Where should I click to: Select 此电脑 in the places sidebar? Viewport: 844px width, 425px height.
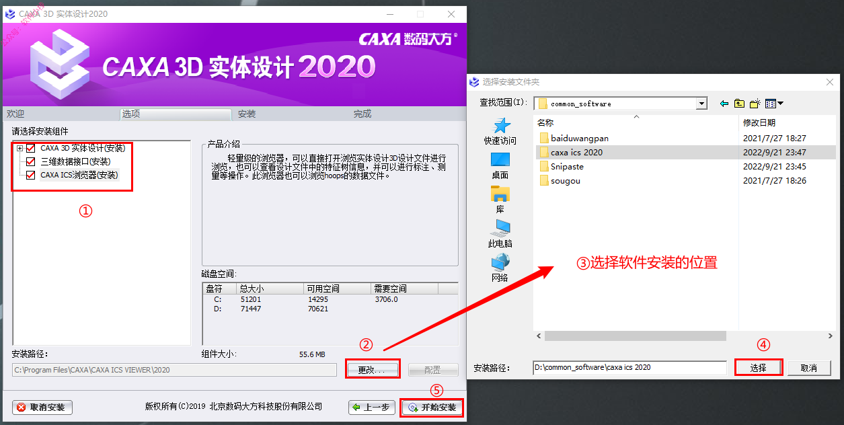500,235
